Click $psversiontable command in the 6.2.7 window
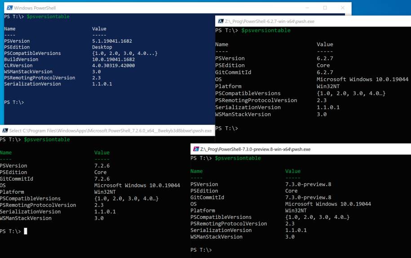 266,31
